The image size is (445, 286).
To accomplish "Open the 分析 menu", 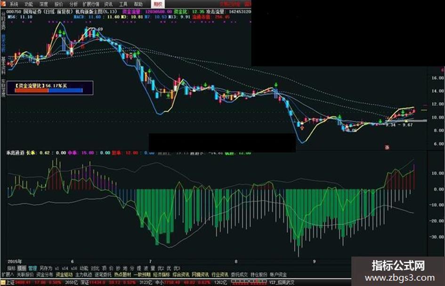I will pyautogui.click(x=73, y=4).
